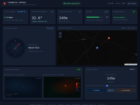This screenshot has width=140, height=105.
Task: Click the CAMÉRAS EMBARQUÉES panel title
Action: point(12,69)
